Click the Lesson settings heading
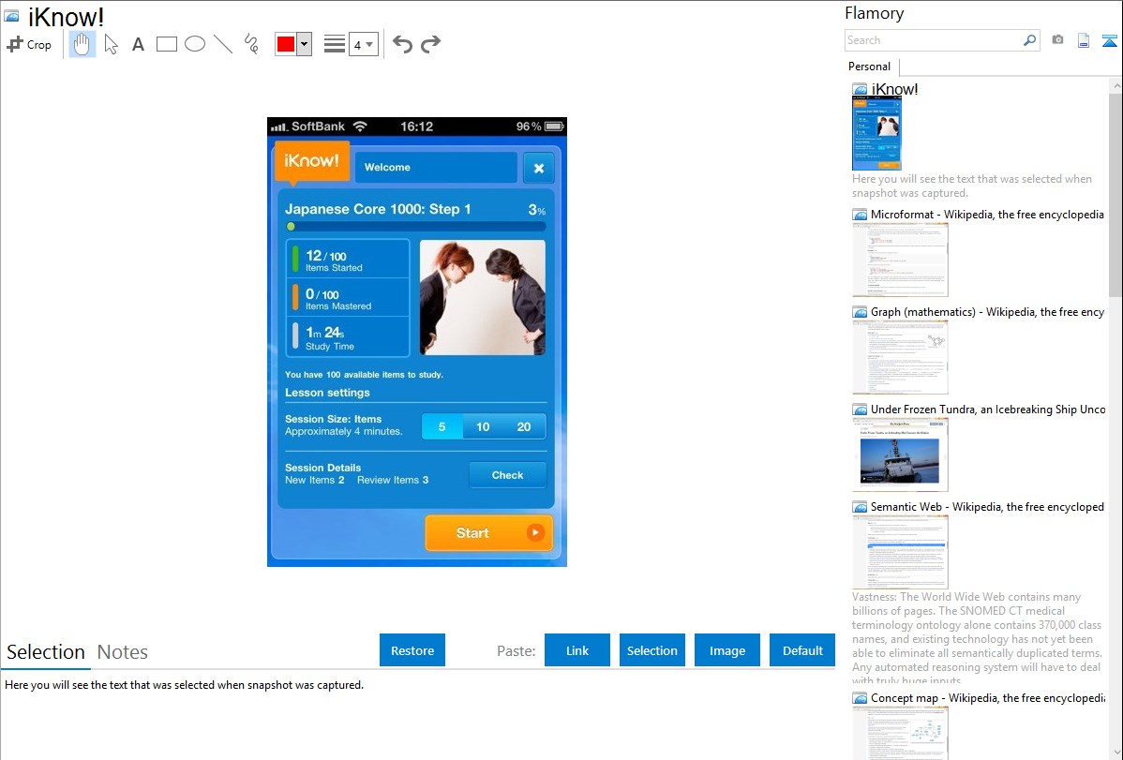 [x=327, y=393]
